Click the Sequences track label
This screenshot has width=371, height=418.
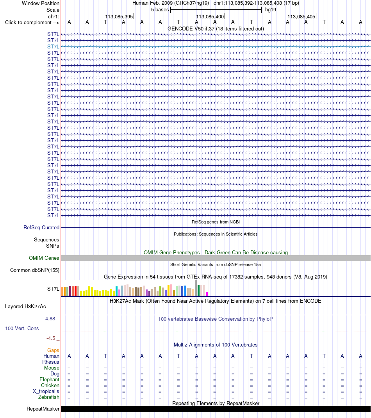(46, 239)
